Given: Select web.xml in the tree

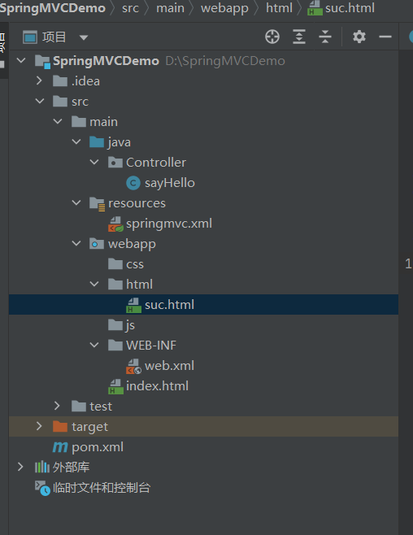Looking at the screenshot, I should click(169, 366).
